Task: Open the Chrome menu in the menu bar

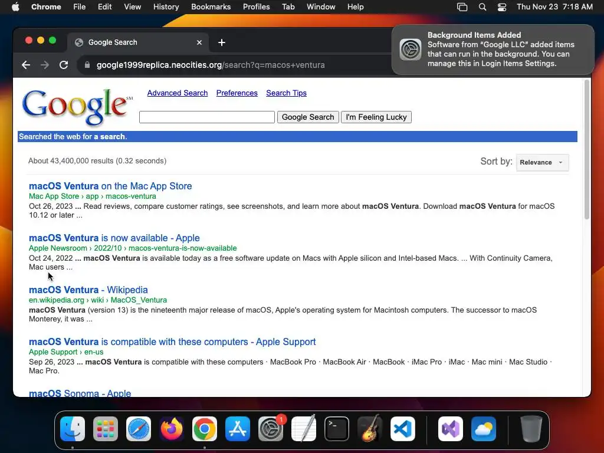Action: (x=46, y=7)
